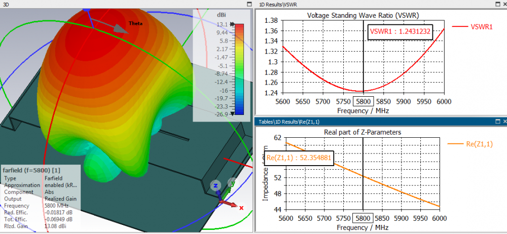Close the Tables Re(Z1,1) panel
This screenshot has width=507, height=234.
pyautogui.click(x=504, y=122)
